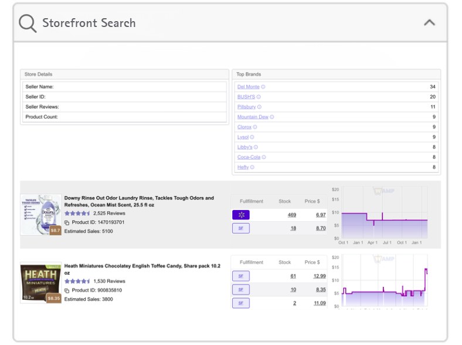Screen dimensions: 462x345
Task: Click Walmart fulfillment badge for Downy
Action: (x=240, y=215)
